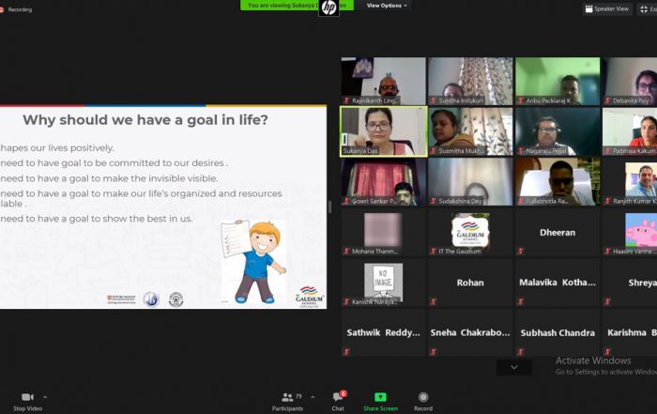Image resolution: width=657 pixels, height=414 pixels.
Task: Select Sudakshina Dey video tile
Action: tap(470, 182)
